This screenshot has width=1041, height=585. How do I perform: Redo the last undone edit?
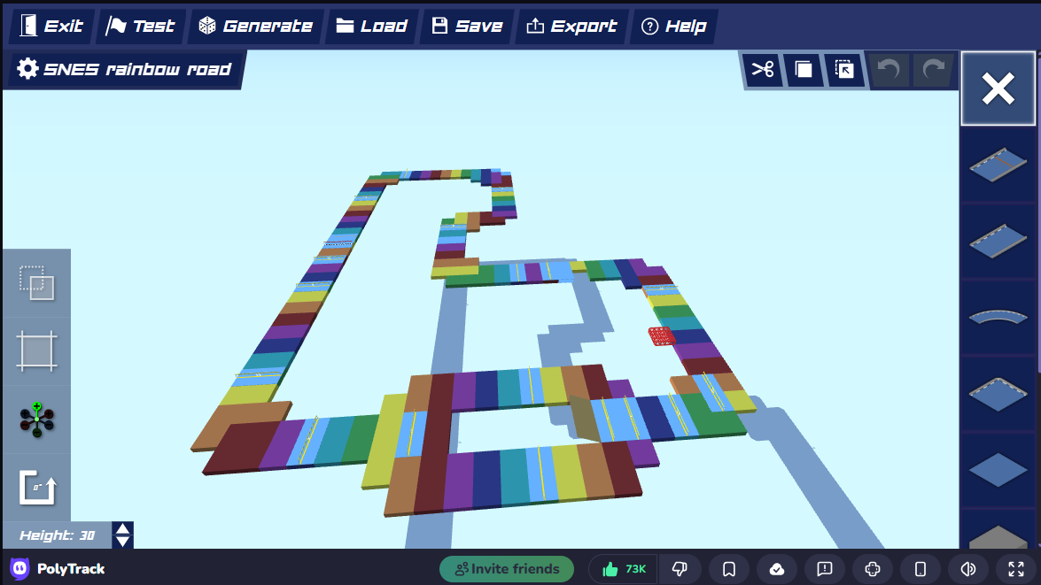(x=934, y=70)
